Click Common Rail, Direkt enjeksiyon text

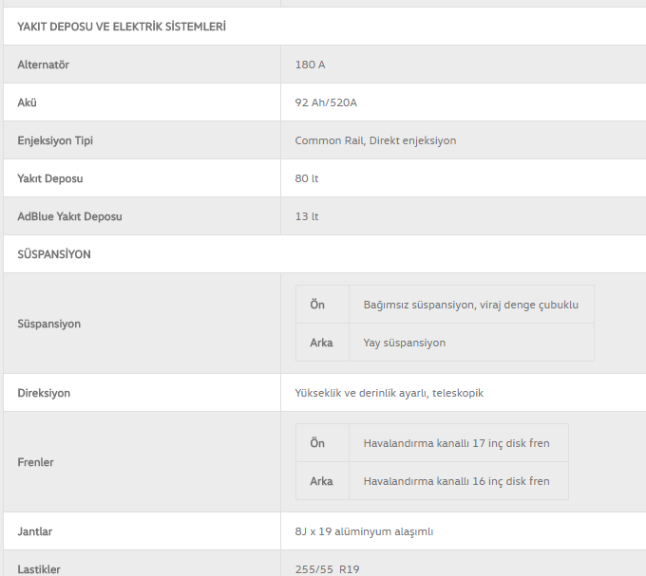[x=375, y=140]
